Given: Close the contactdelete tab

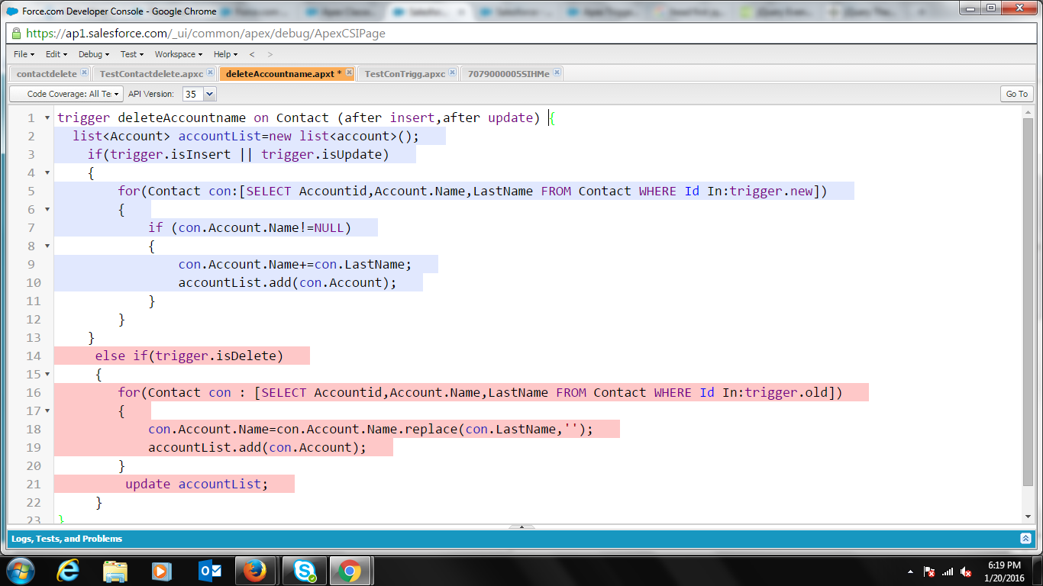Looking at the screenshot, I should [84, 73].
